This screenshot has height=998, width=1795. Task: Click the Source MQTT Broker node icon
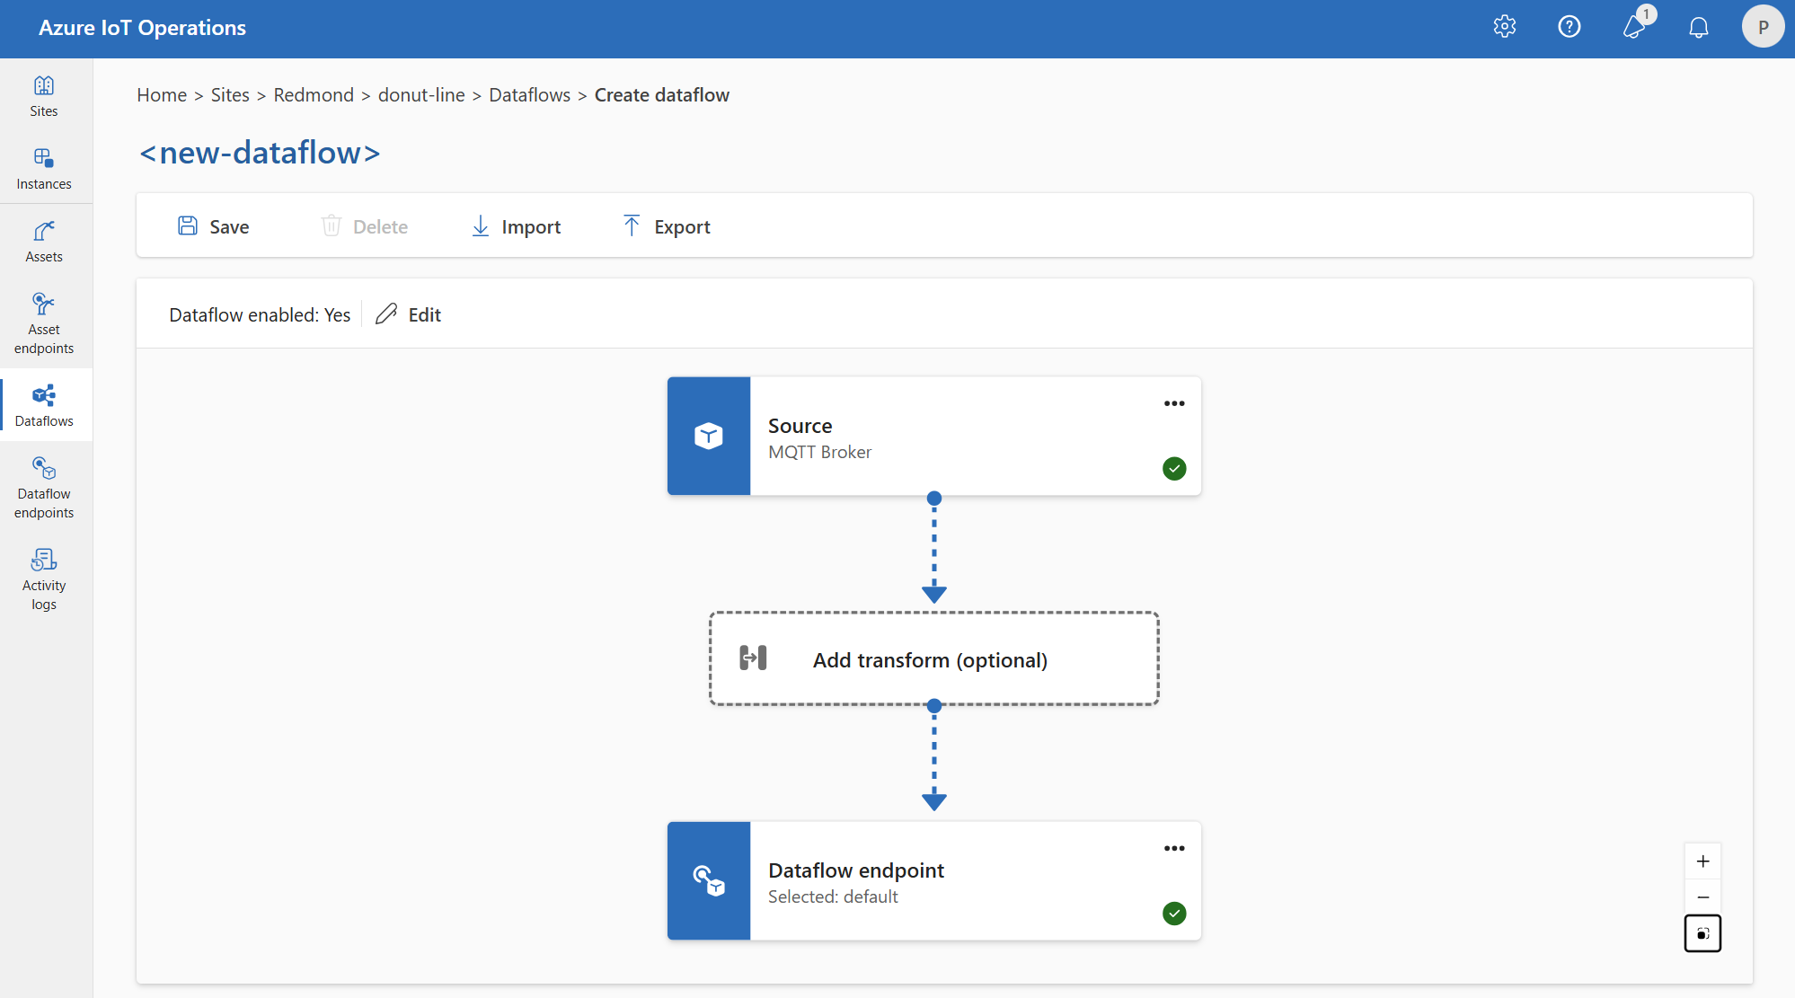(x=708, y=435)
